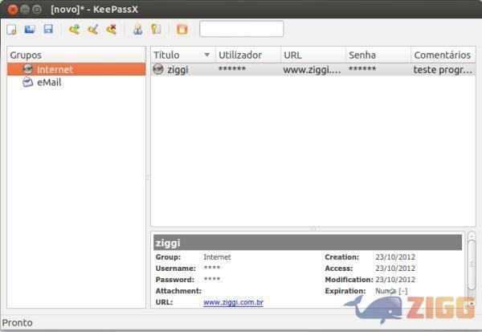
Task: Click the URL column header
Action: point(312,55)
